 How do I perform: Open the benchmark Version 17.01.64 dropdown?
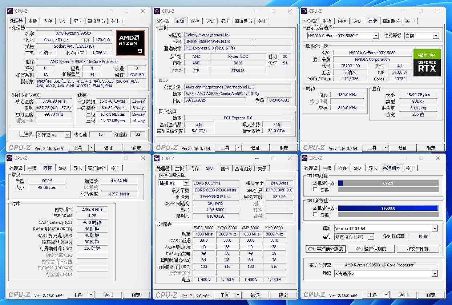pyautogui.click(x=435, y=229)
